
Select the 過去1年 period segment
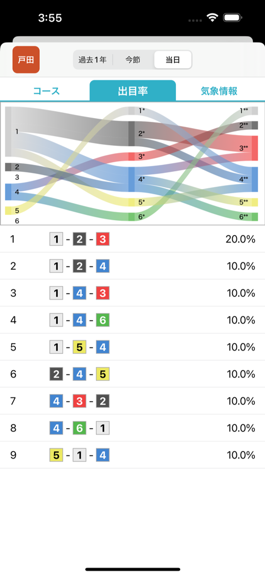tap(92, 60)
